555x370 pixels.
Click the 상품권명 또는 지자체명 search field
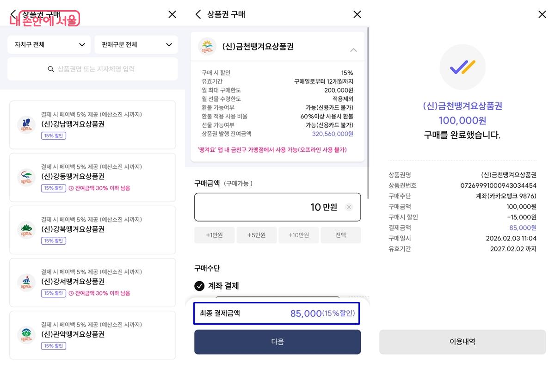tap(92, 68)
